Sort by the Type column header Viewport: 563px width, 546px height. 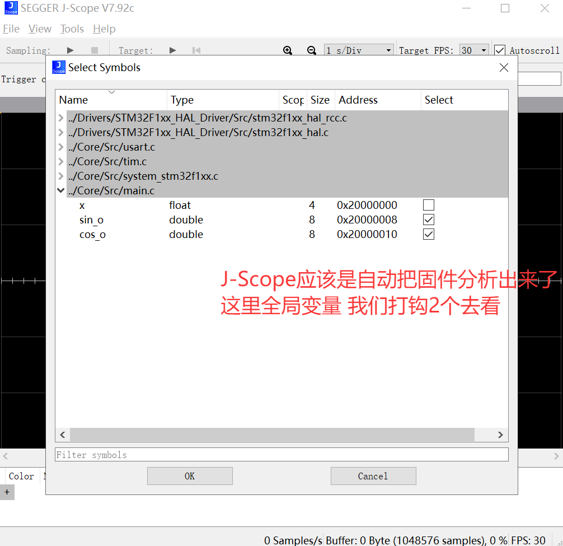coord(223,100)
